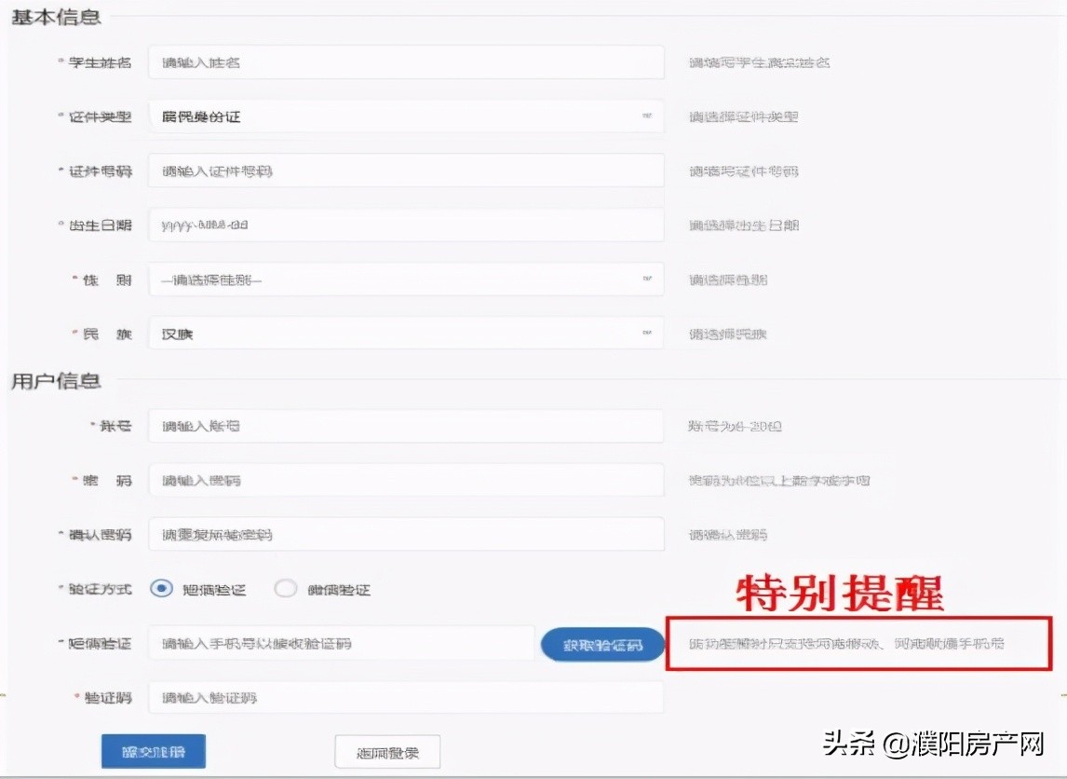Click the hint text beside 出生日期 field

(743, 225)
